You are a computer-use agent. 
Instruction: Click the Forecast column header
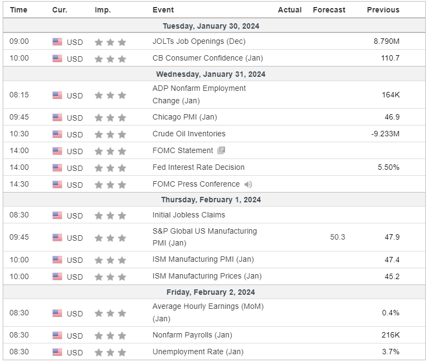[329, 10]
